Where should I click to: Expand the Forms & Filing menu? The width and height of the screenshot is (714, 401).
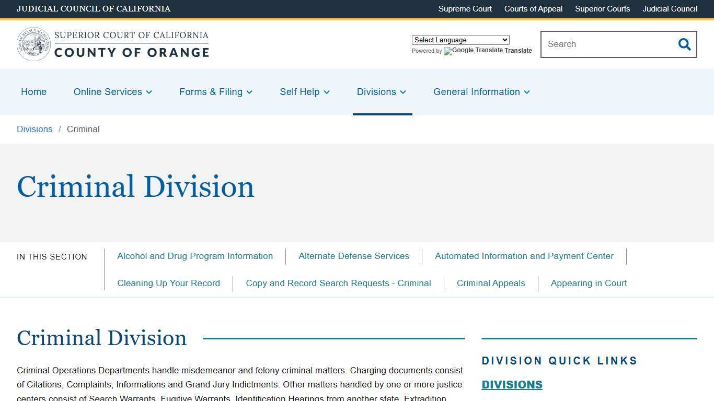coord(215,92)
